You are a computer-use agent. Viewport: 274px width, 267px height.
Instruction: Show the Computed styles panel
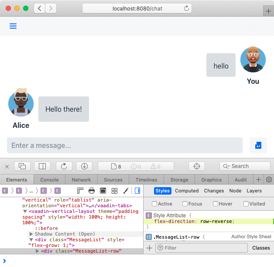tap(187, 191)
